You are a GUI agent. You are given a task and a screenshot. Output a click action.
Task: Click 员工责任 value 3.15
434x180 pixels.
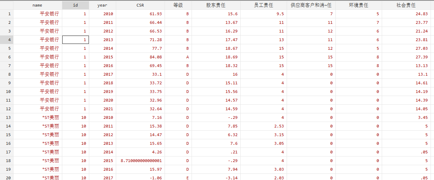(x=279, y=135)
